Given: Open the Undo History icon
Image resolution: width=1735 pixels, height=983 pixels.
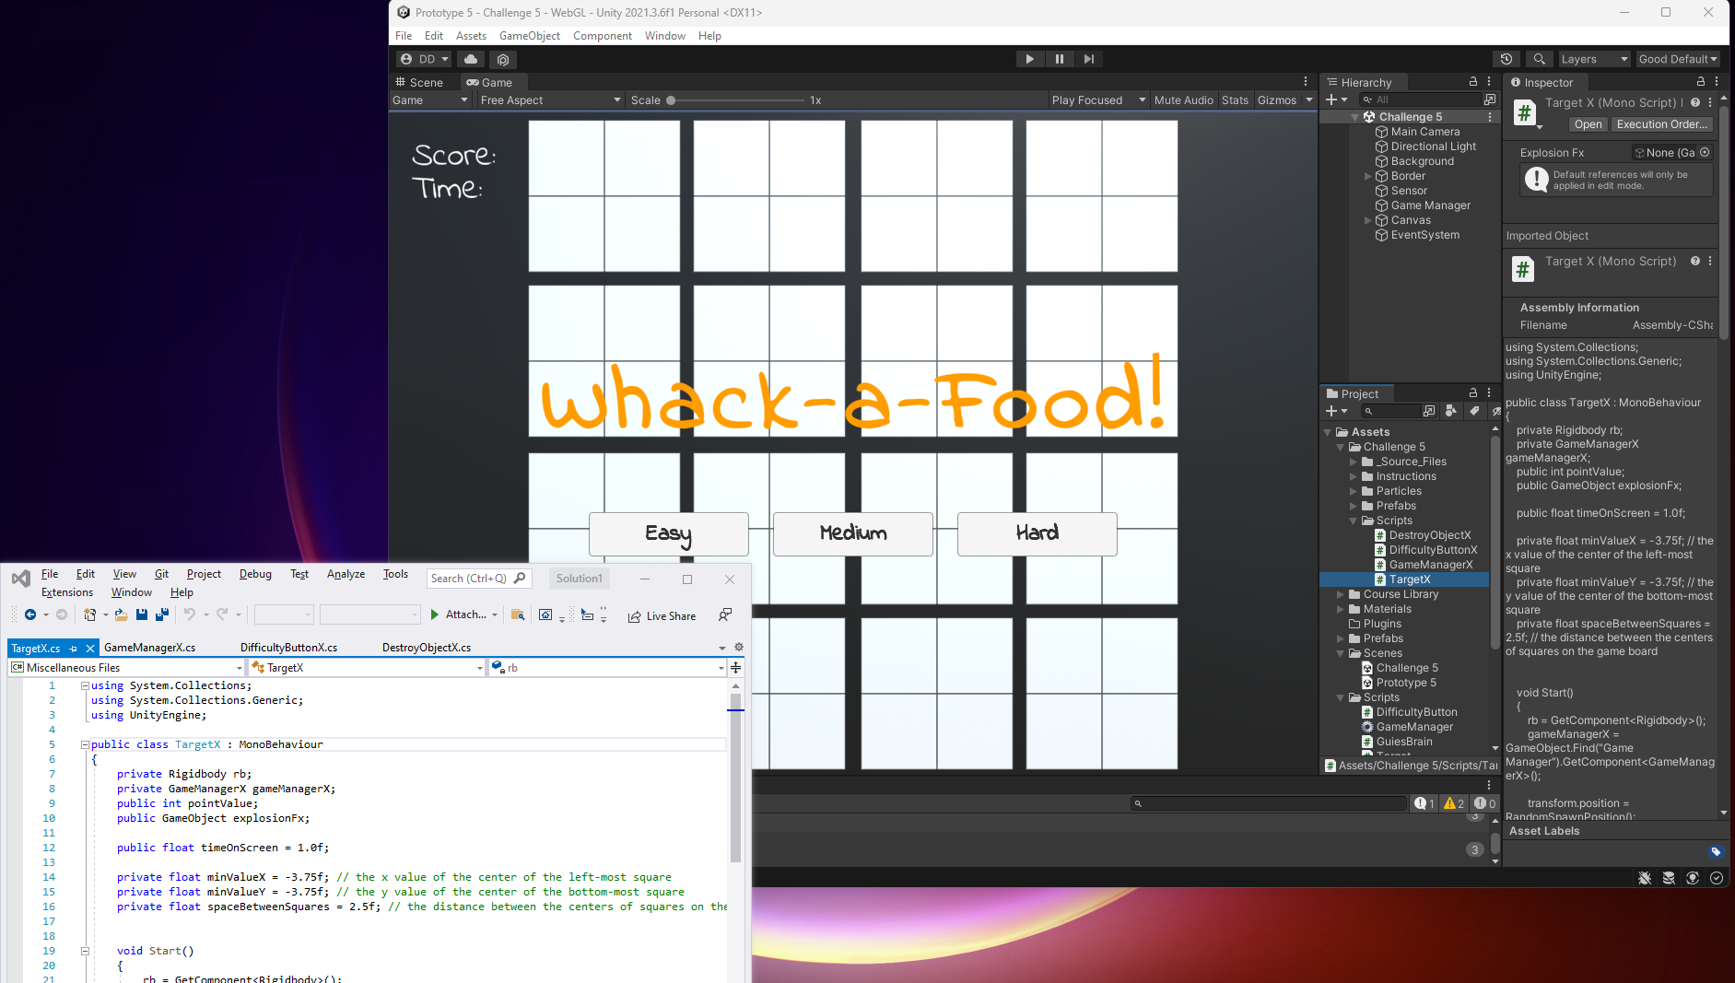Looking at the screenshot, I should pyautogui.click(x=1506, y=59).
